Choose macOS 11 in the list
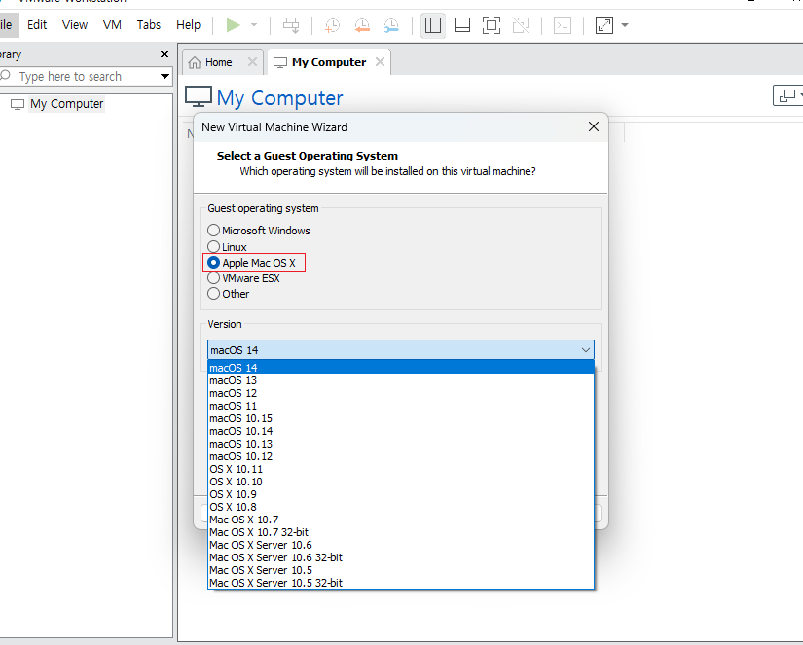Screen dimensions: 803x645 [x=400, y=406]
